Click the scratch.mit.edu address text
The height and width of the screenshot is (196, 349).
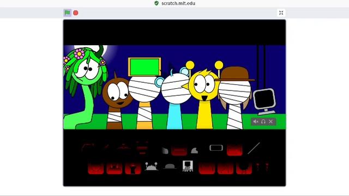click(178, 3)
